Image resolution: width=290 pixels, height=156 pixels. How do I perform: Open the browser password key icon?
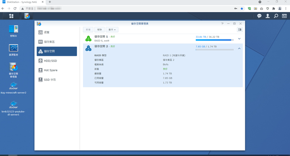point(236,8)
